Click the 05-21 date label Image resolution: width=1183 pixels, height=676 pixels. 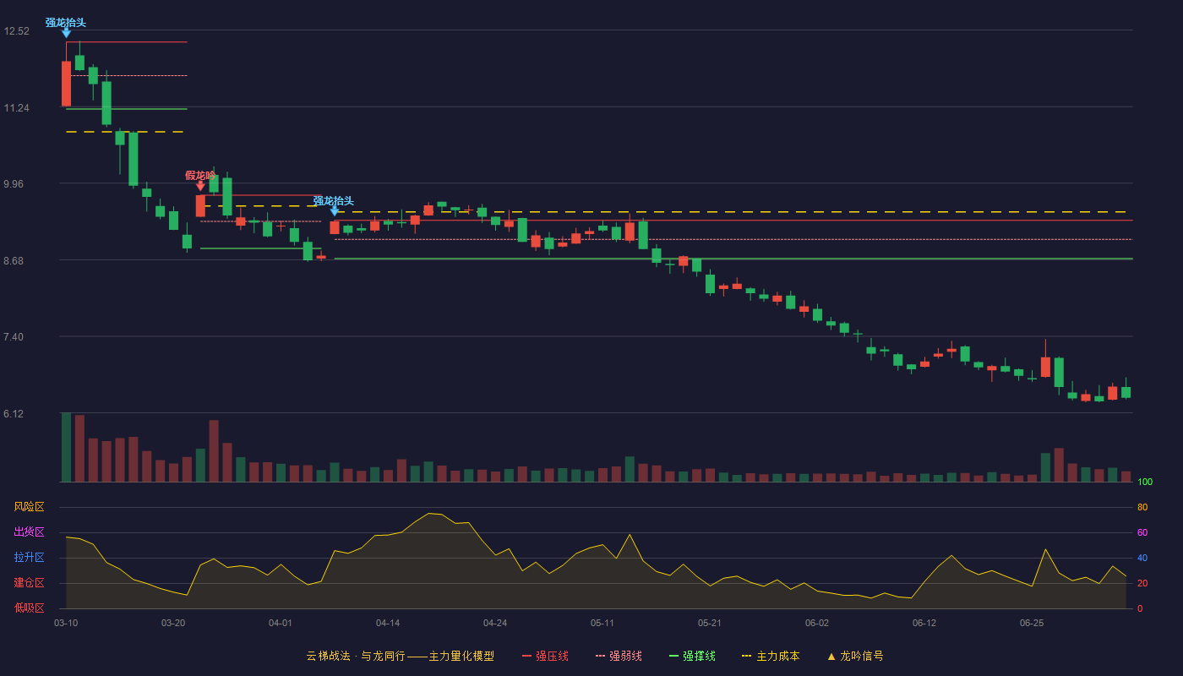[x=710, y=623]
